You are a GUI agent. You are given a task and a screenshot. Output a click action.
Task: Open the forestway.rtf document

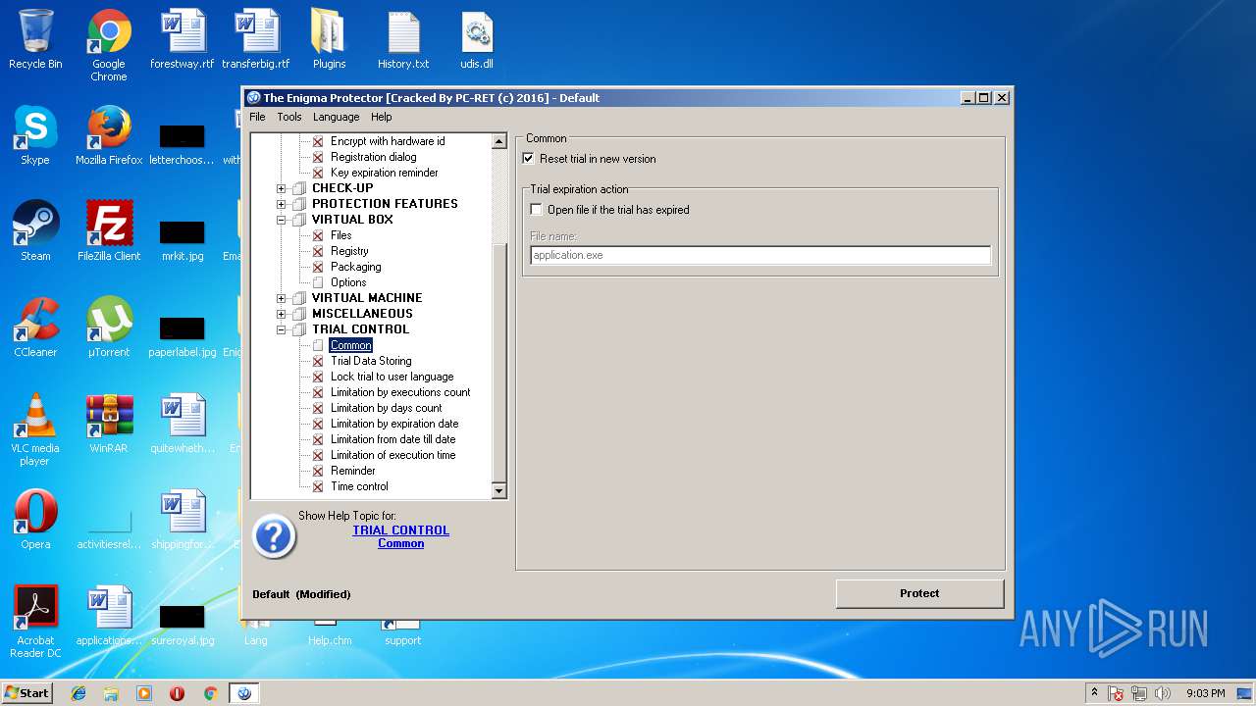tap(182, 39)
